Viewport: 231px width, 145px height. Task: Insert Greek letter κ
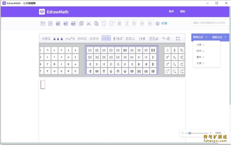point(62,50)
